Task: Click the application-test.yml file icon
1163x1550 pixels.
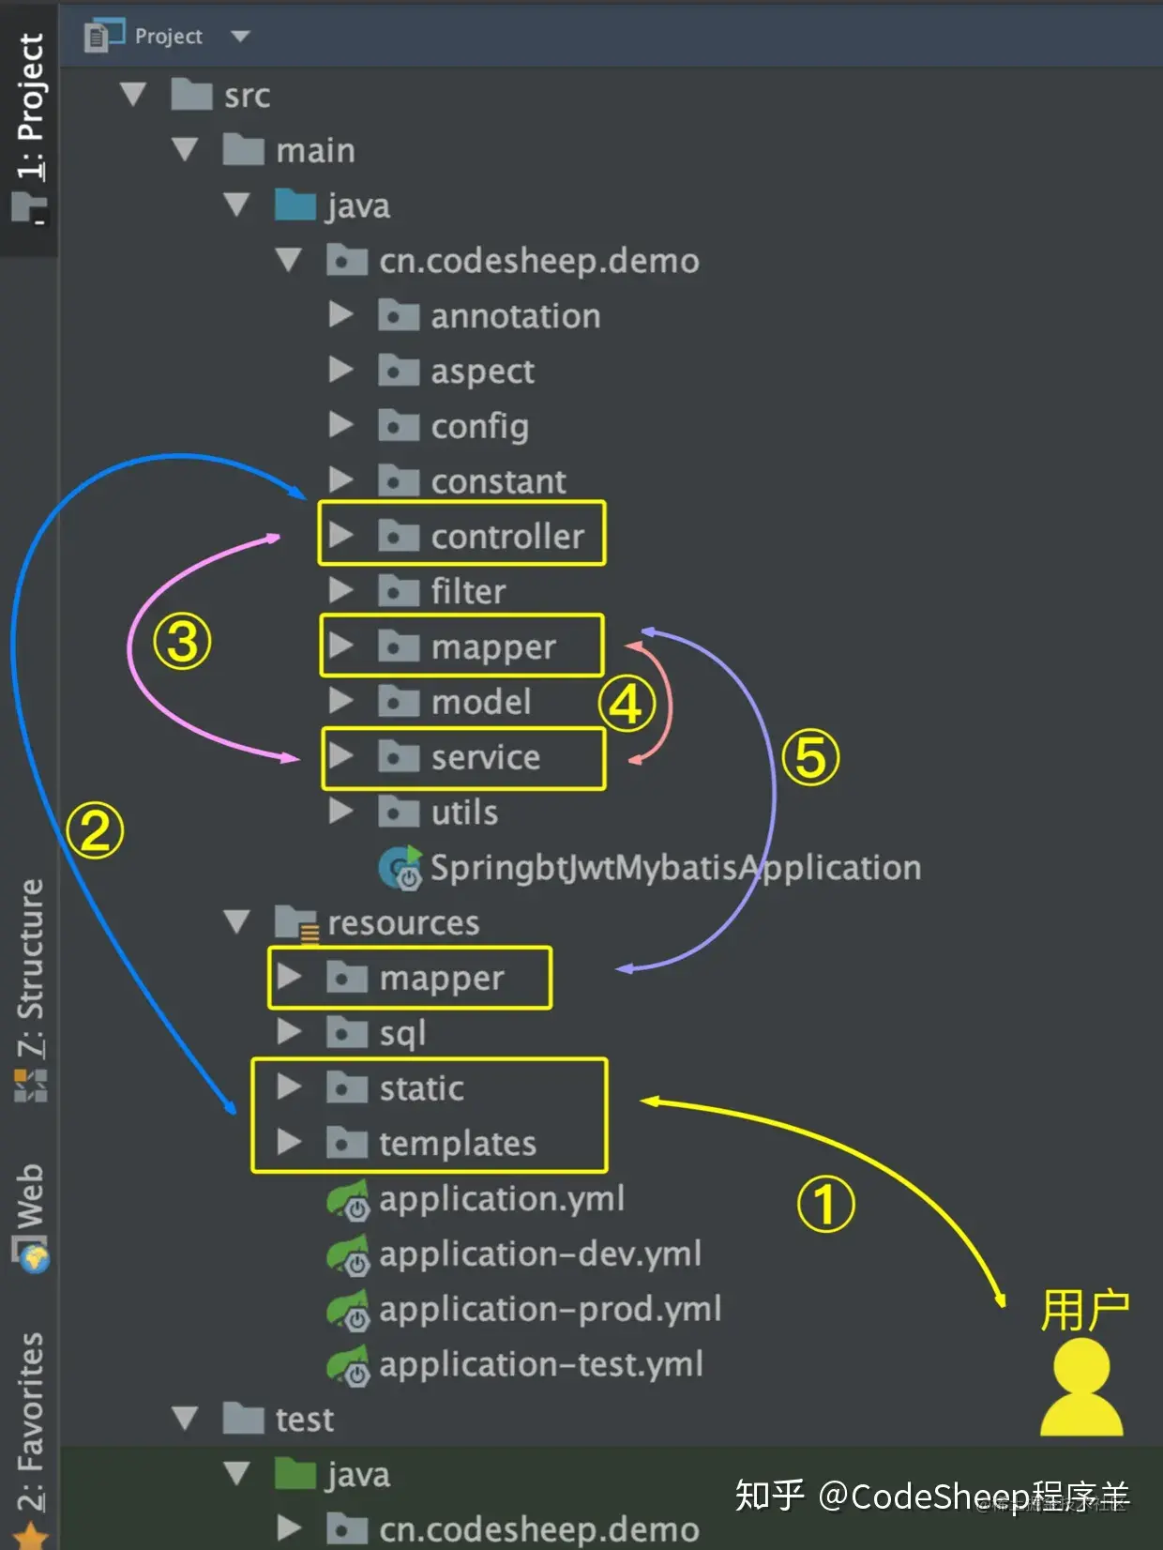Action: [x=348, y=1365]
